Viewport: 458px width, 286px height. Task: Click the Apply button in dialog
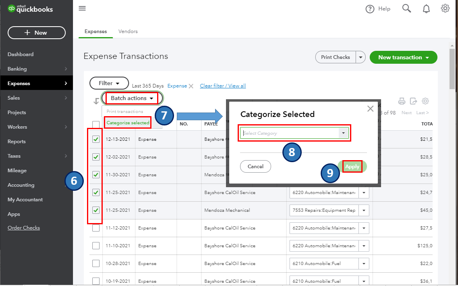tap(352, 166)
